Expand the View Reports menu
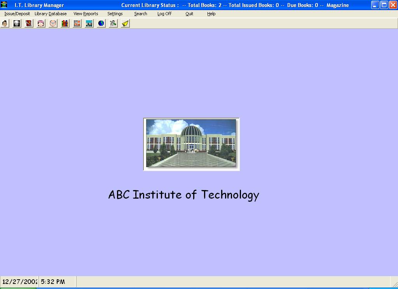Viewport: 398px width, 289px height. [86, 14]
